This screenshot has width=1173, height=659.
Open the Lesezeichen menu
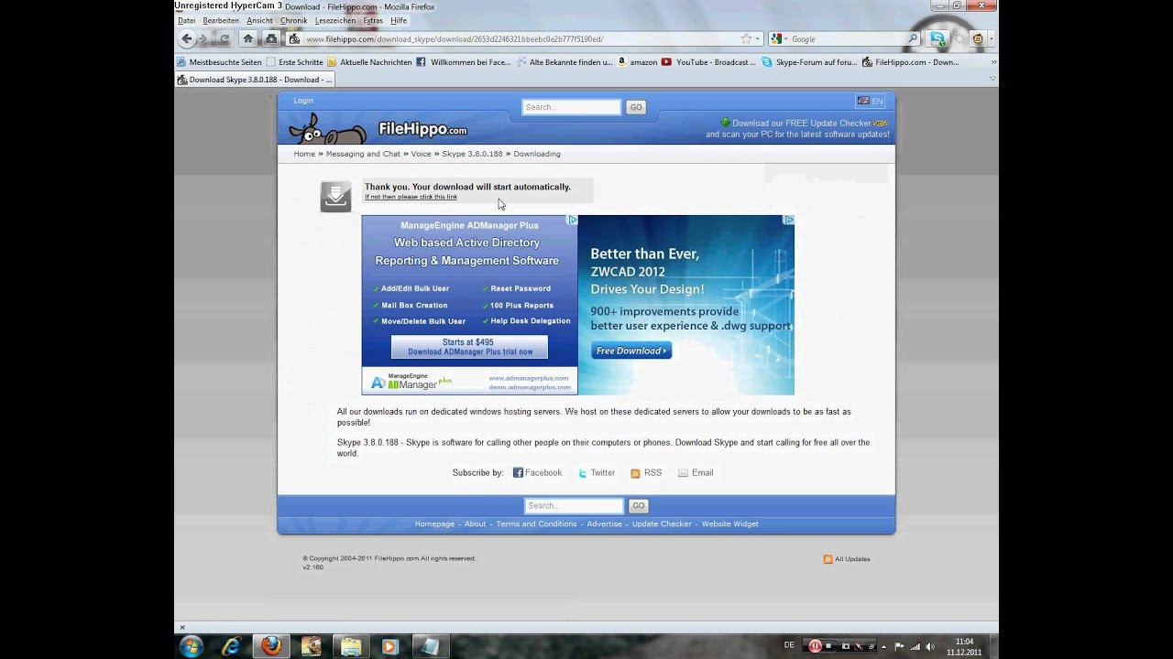335,20
